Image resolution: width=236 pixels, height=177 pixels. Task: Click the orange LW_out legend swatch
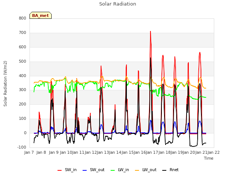(137, 170)
